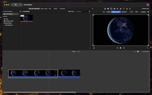Click Inizializza tutto button

(146, 9)
